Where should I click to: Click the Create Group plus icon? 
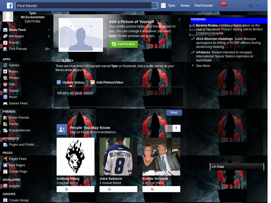point(5,200)
